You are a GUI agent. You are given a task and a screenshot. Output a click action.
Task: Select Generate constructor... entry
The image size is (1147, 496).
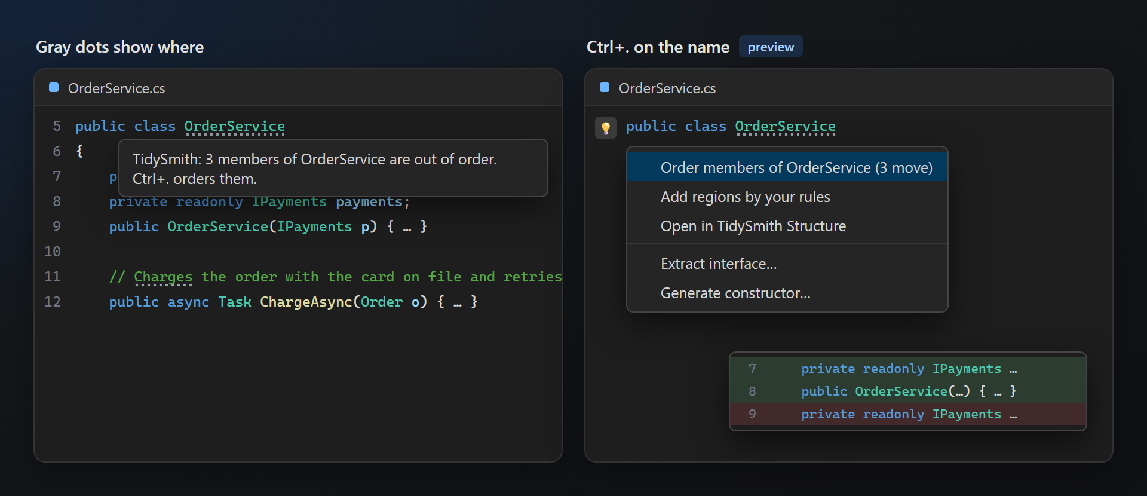(787, 293)
